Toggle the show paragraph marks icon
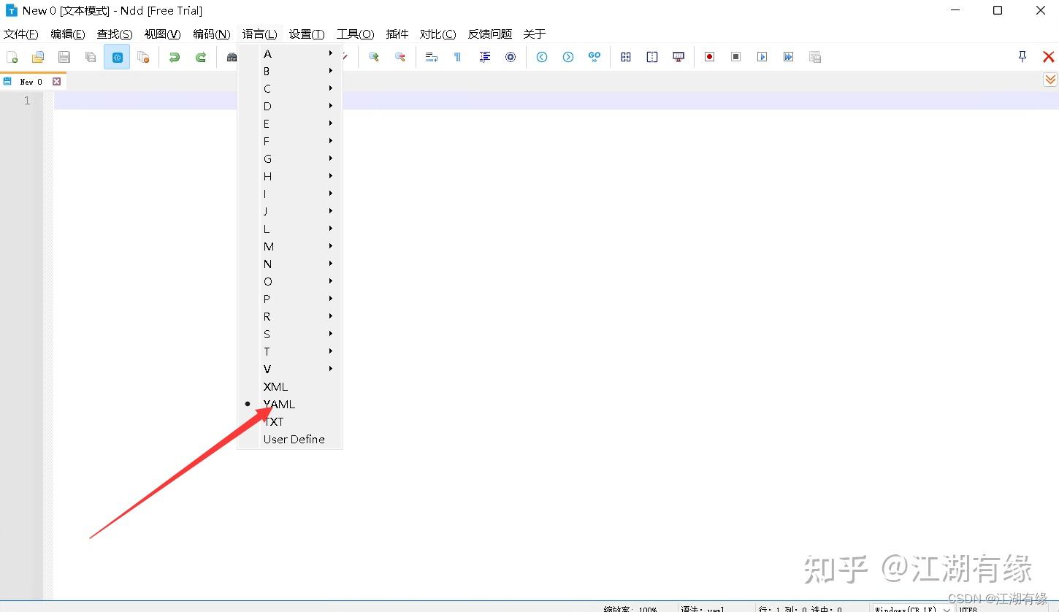This screenshot has width=1059, height=612. click(x=457, y=56)
